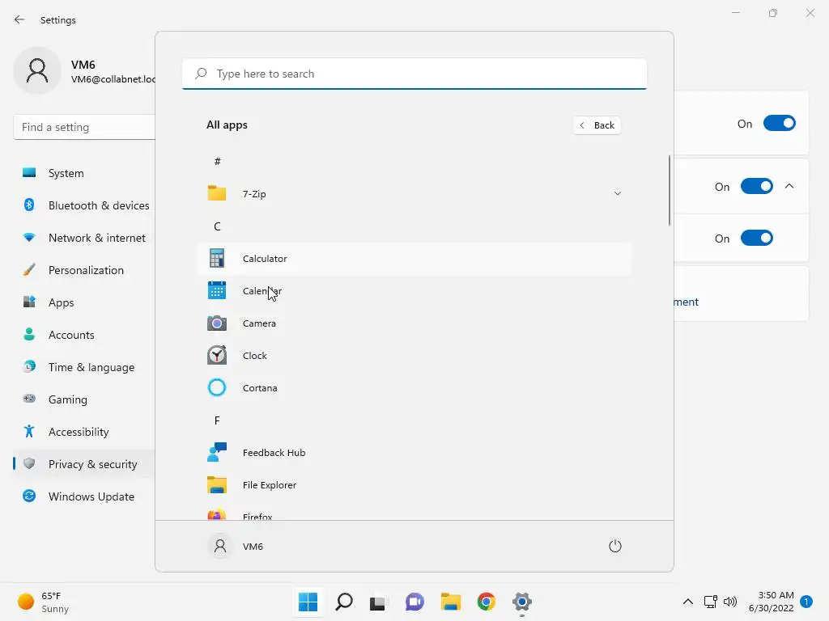This screenshot has height=621, width=829.
Task: Turn off the topmost On toggle
Action: point(780,124)
